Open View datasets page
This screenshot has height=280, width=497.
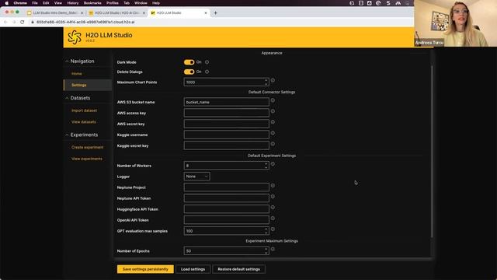coord(84,122)
